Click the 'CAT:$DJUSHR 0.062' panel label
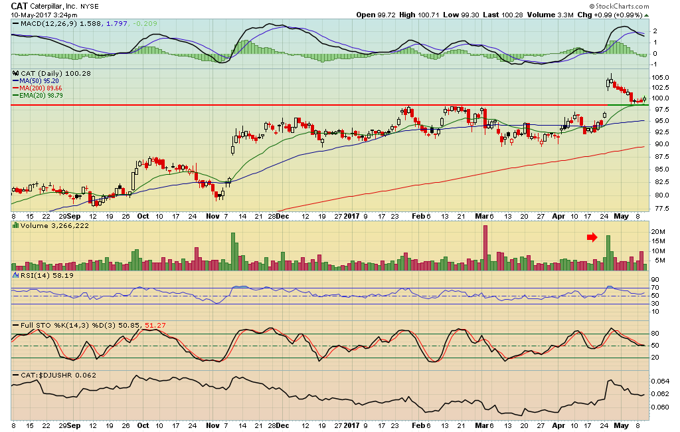 pyautogui.click(x=58, y=375)
